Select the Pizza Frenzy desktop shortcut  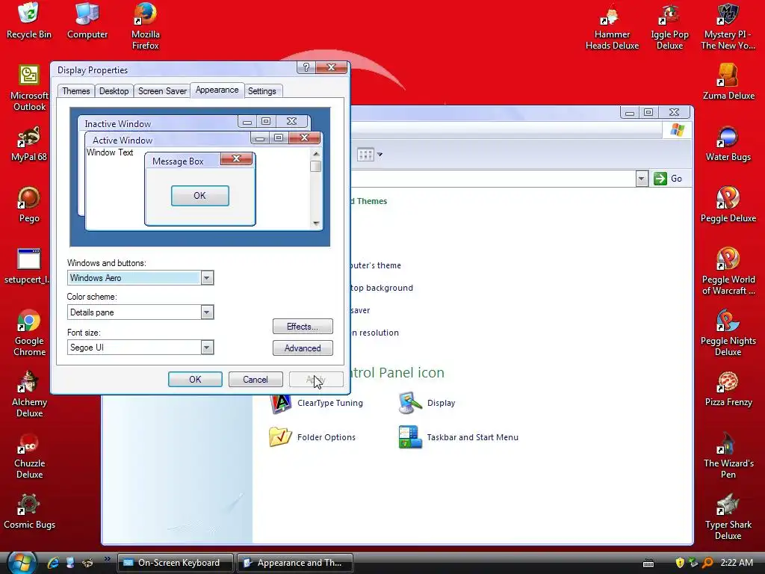(728, 389)
